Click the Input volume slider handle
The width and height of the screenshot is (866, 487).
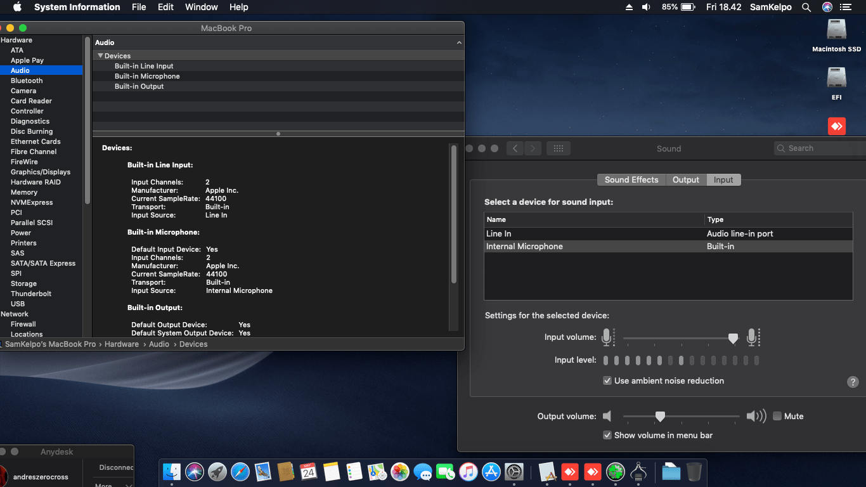pyautogui.click(x=733, y=339)
